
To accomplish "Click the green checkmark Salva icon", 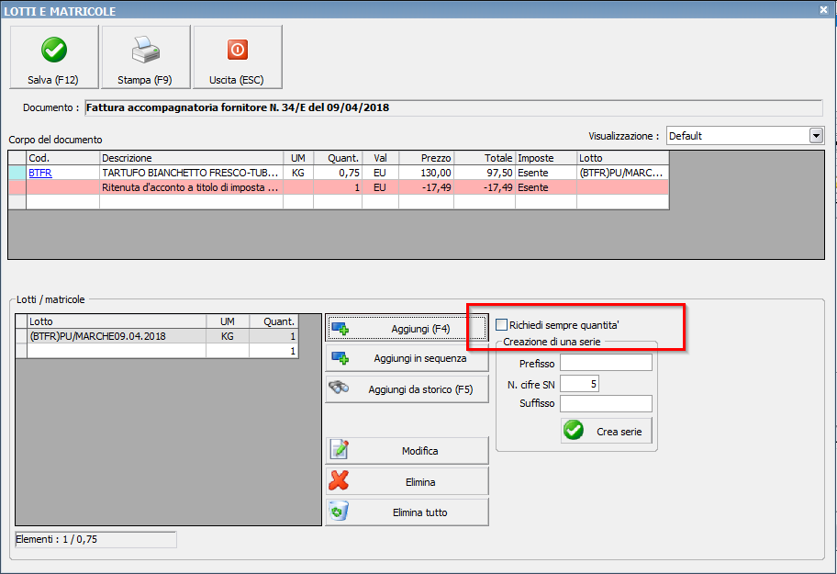I will [x=54, y=50].
